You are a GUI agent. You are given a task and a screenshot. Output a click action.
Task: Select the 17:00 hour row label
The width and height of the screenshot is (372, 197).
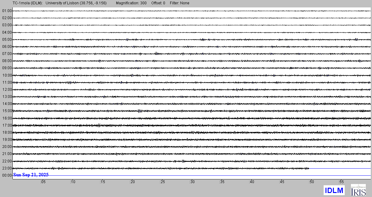7,125
